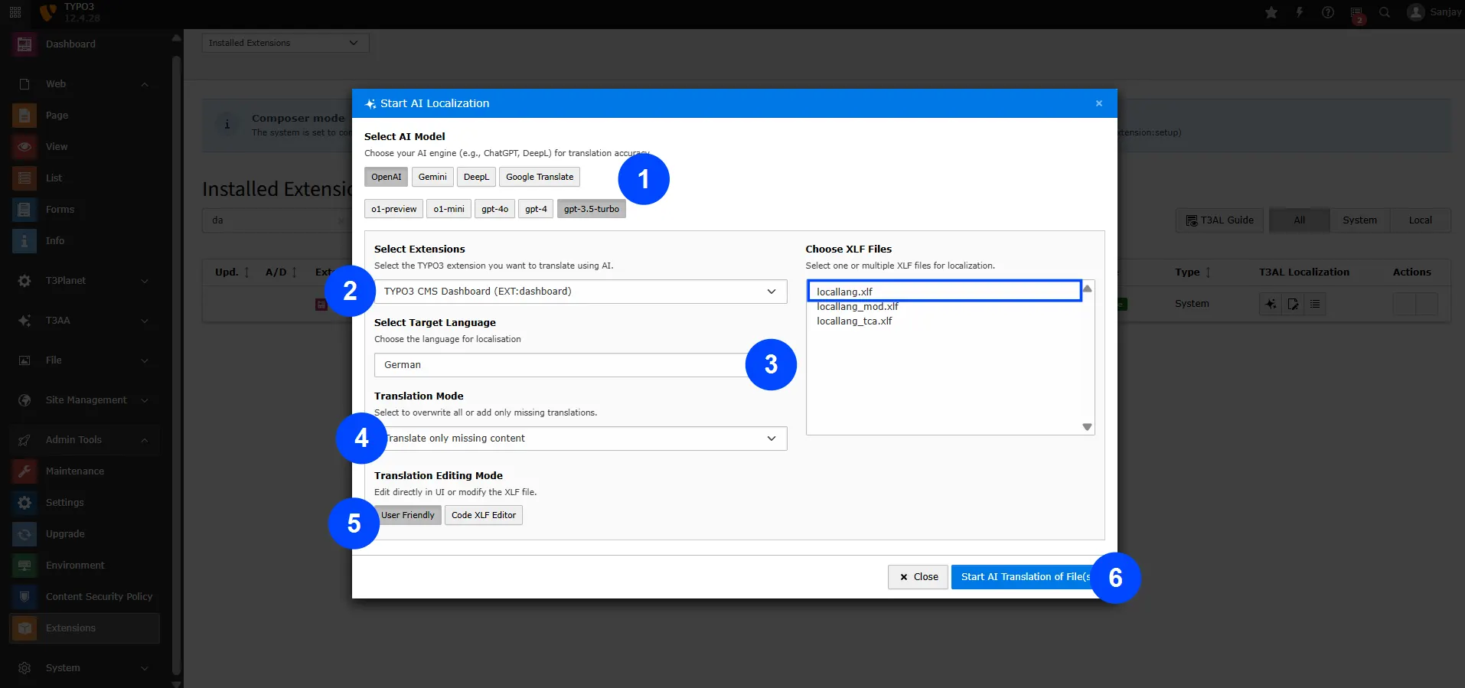The image size is (1465, 688).
Task: Open the View module eye icon
Action: (x=24, y=147)
